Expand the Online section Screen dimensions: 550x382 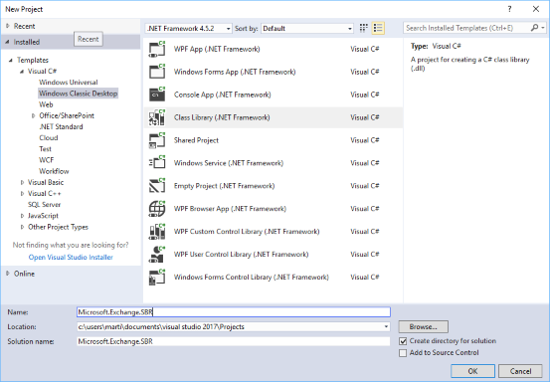point(7,274)
